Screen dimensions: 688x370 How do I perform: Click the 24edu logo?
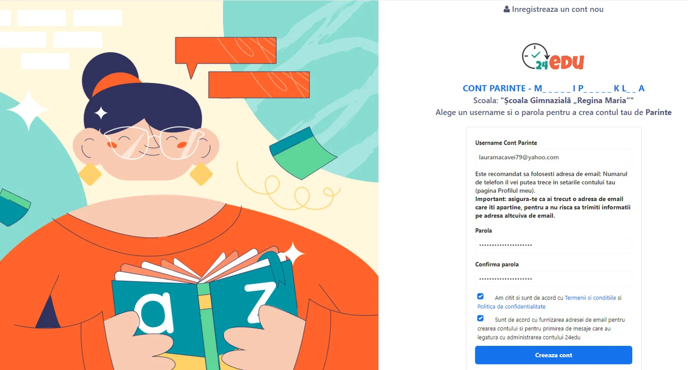point(553,57)
